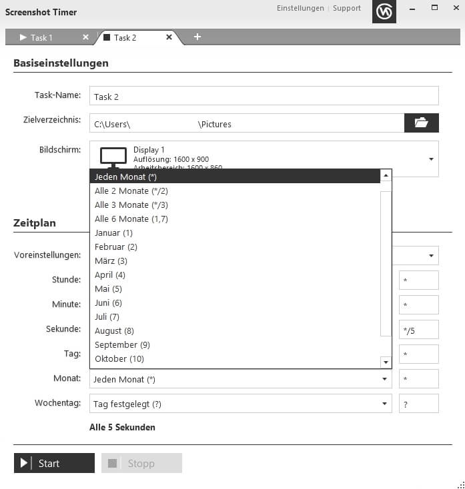Close the Task 2 tab
Viewport: 465px width, 489px height.
[x=169, y=37]
